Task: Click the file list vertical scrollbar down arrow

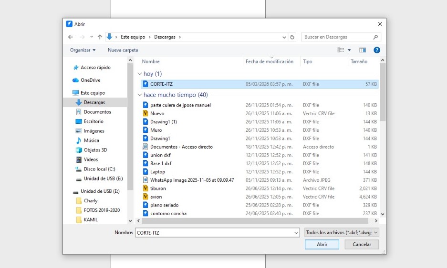Action: coord(383,214)
